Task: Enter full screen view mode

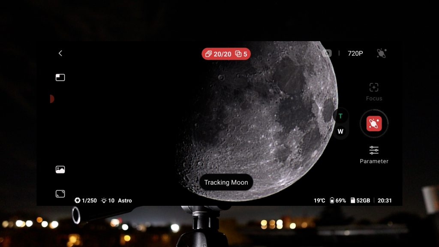Action: click(x=60, y=194)
